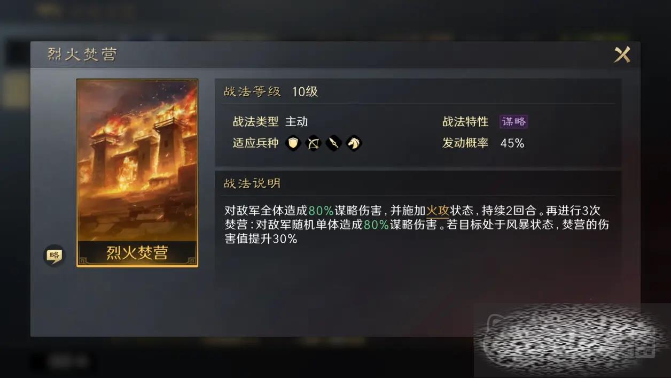This screenshot has height=378, width=671.
Task: Open the underlined 火攻 status link
Action: (x=436, y=211)
